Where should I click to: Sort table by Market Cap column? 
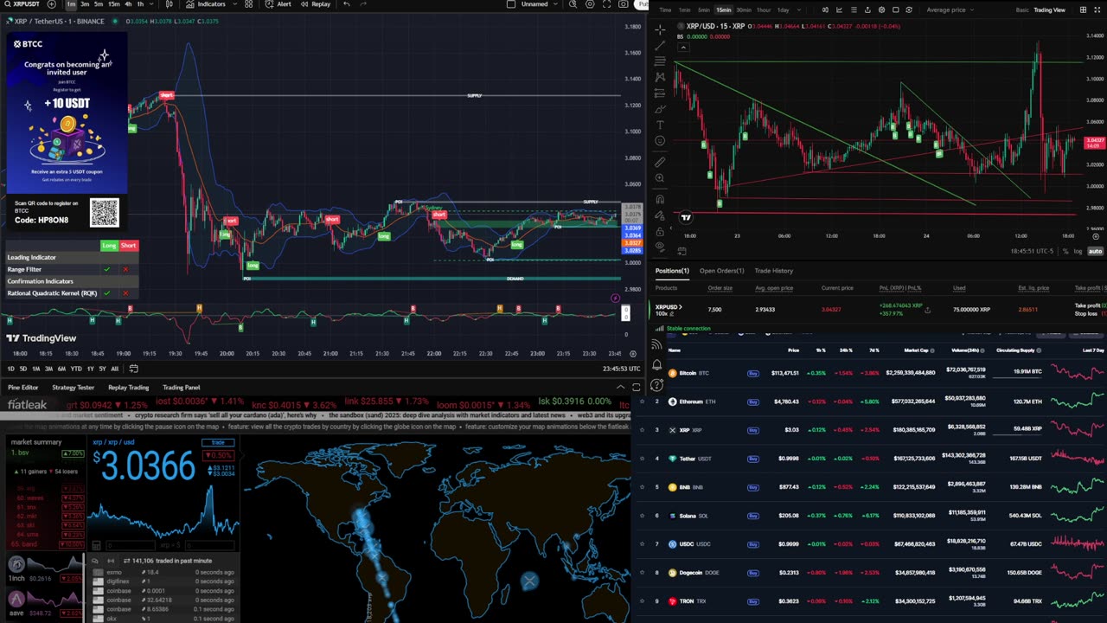pyautogui.click(x=914, y=350)
